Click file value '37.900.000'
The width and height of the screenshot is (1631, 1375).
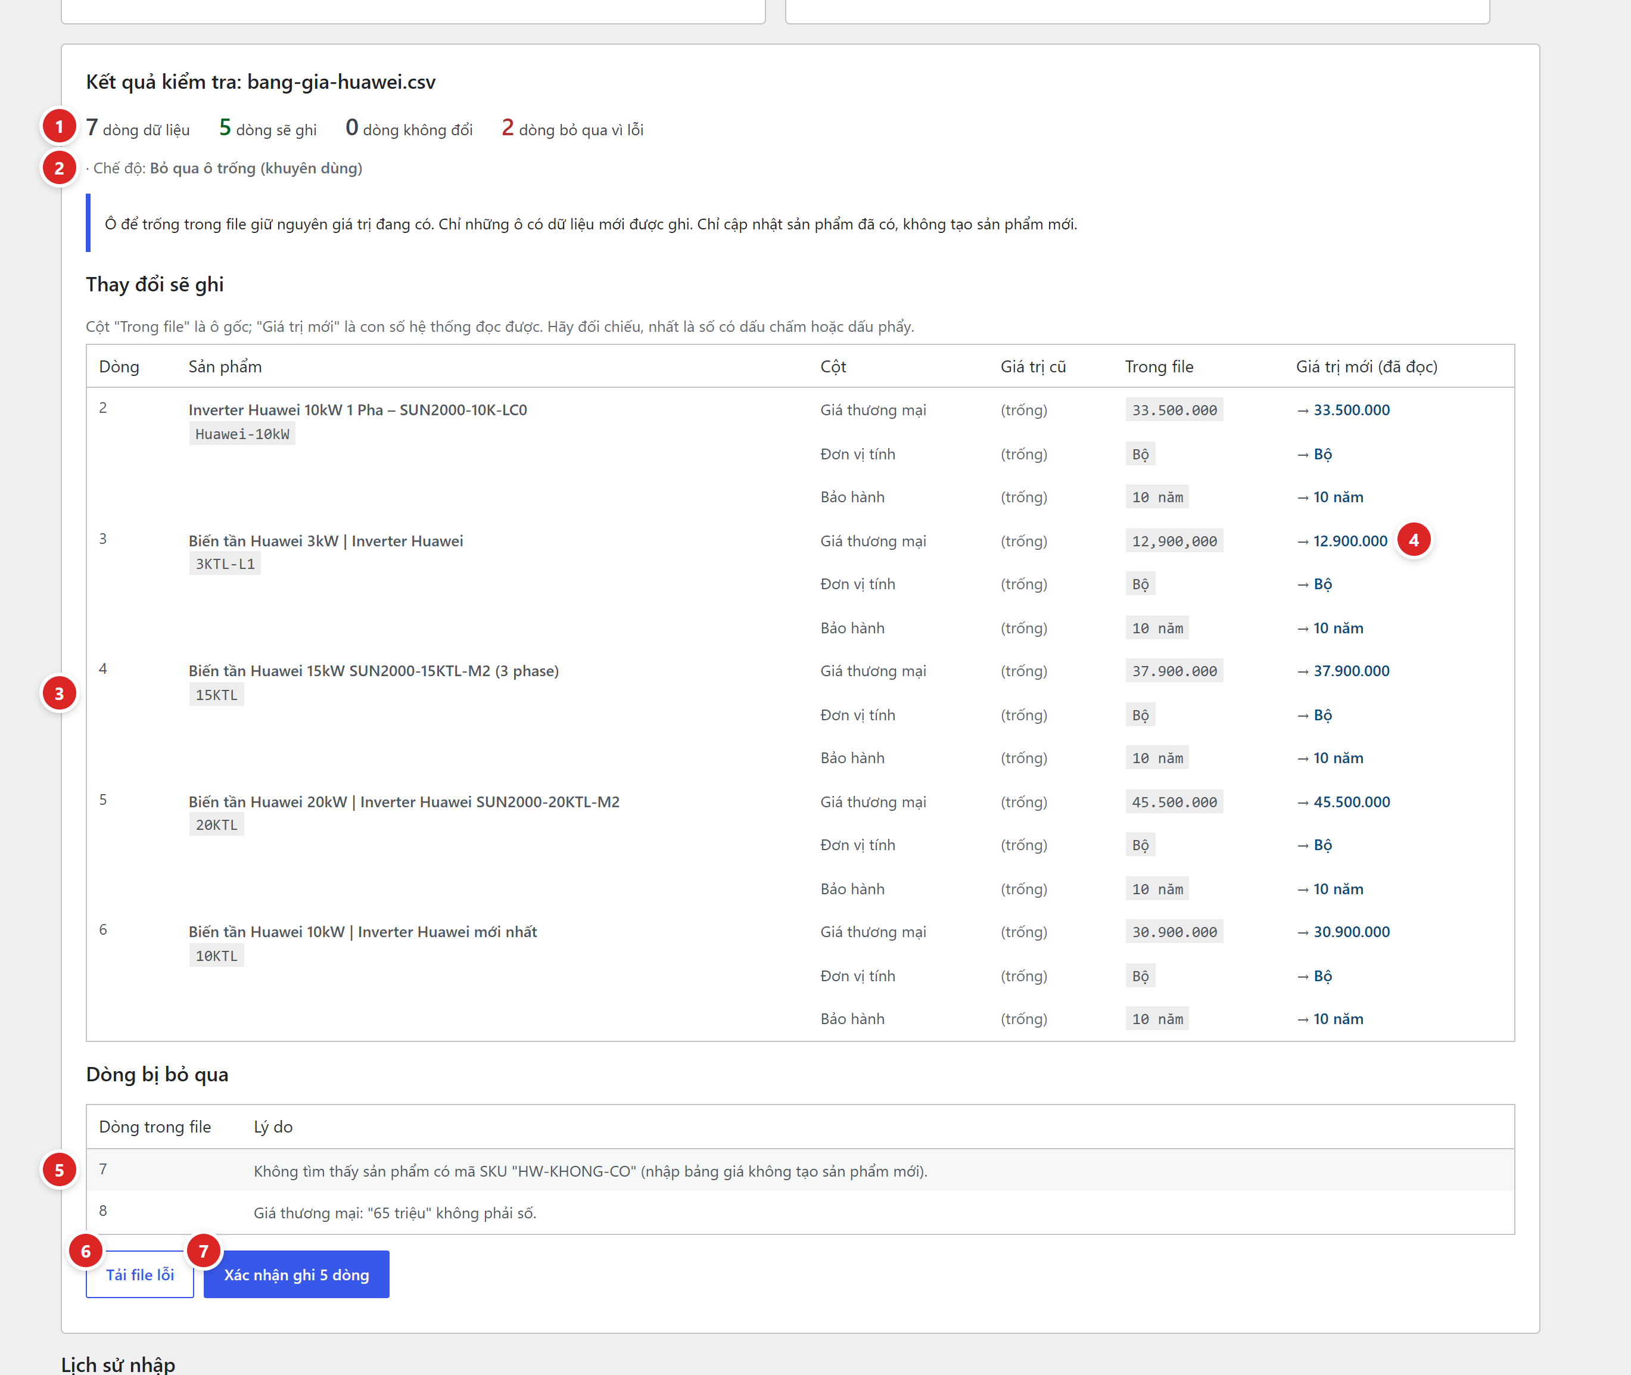click(x=1174, y=671)
